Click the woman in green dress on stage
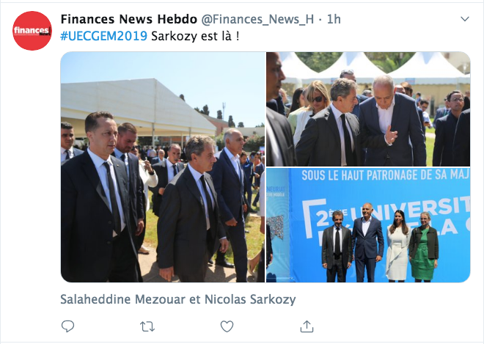 [424, 246]
